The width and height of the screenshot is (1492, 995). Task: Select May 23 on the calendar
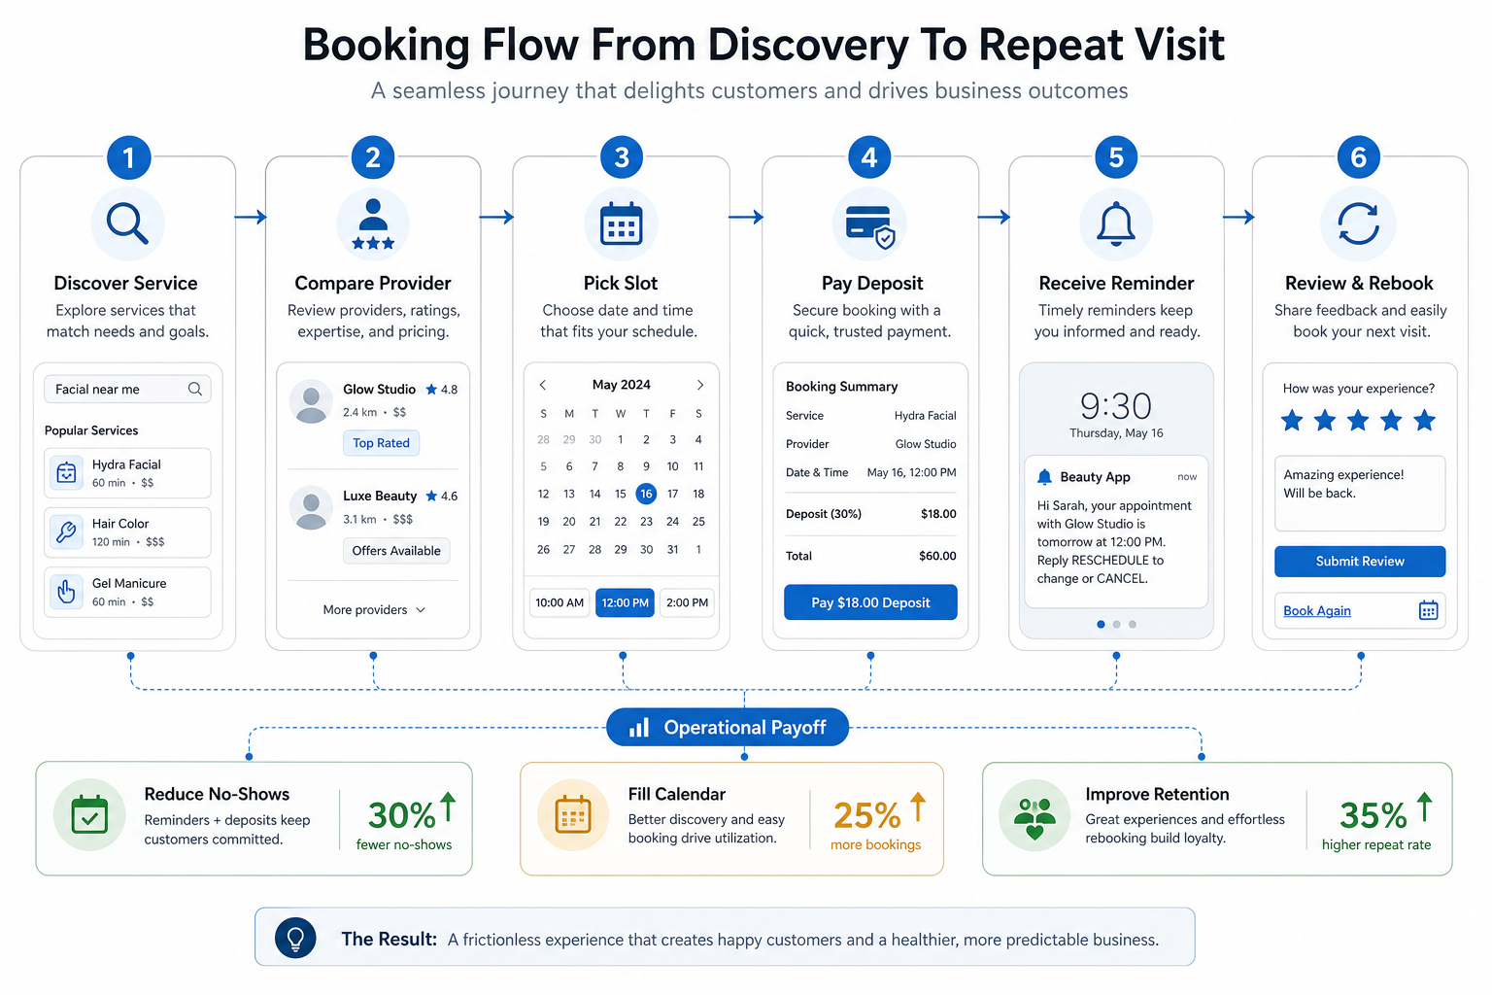(x=646, y=522)
